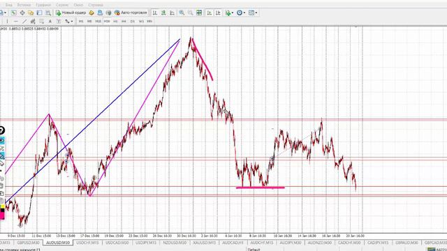
Task: Switch to M1 timeframe
Action: pos(81,21)
